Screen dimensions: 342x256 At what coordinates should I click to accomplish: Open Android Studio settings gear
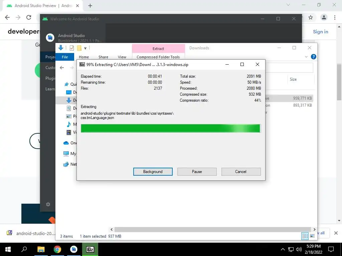[x=48, y=204]
